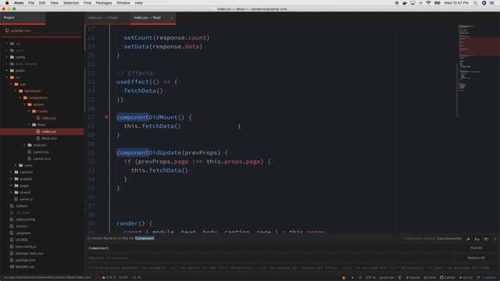Click the 7 updates status item

point(487,278)
